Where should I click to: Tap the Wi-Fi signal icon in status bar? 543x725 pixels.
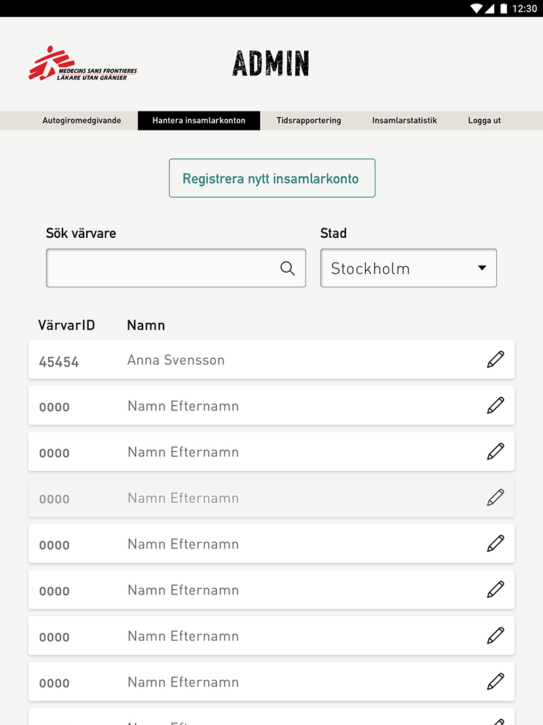(x=476, y=8)
